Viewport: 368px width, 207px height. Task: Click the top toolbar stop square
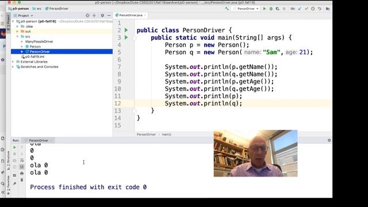[x=284, y=9]
